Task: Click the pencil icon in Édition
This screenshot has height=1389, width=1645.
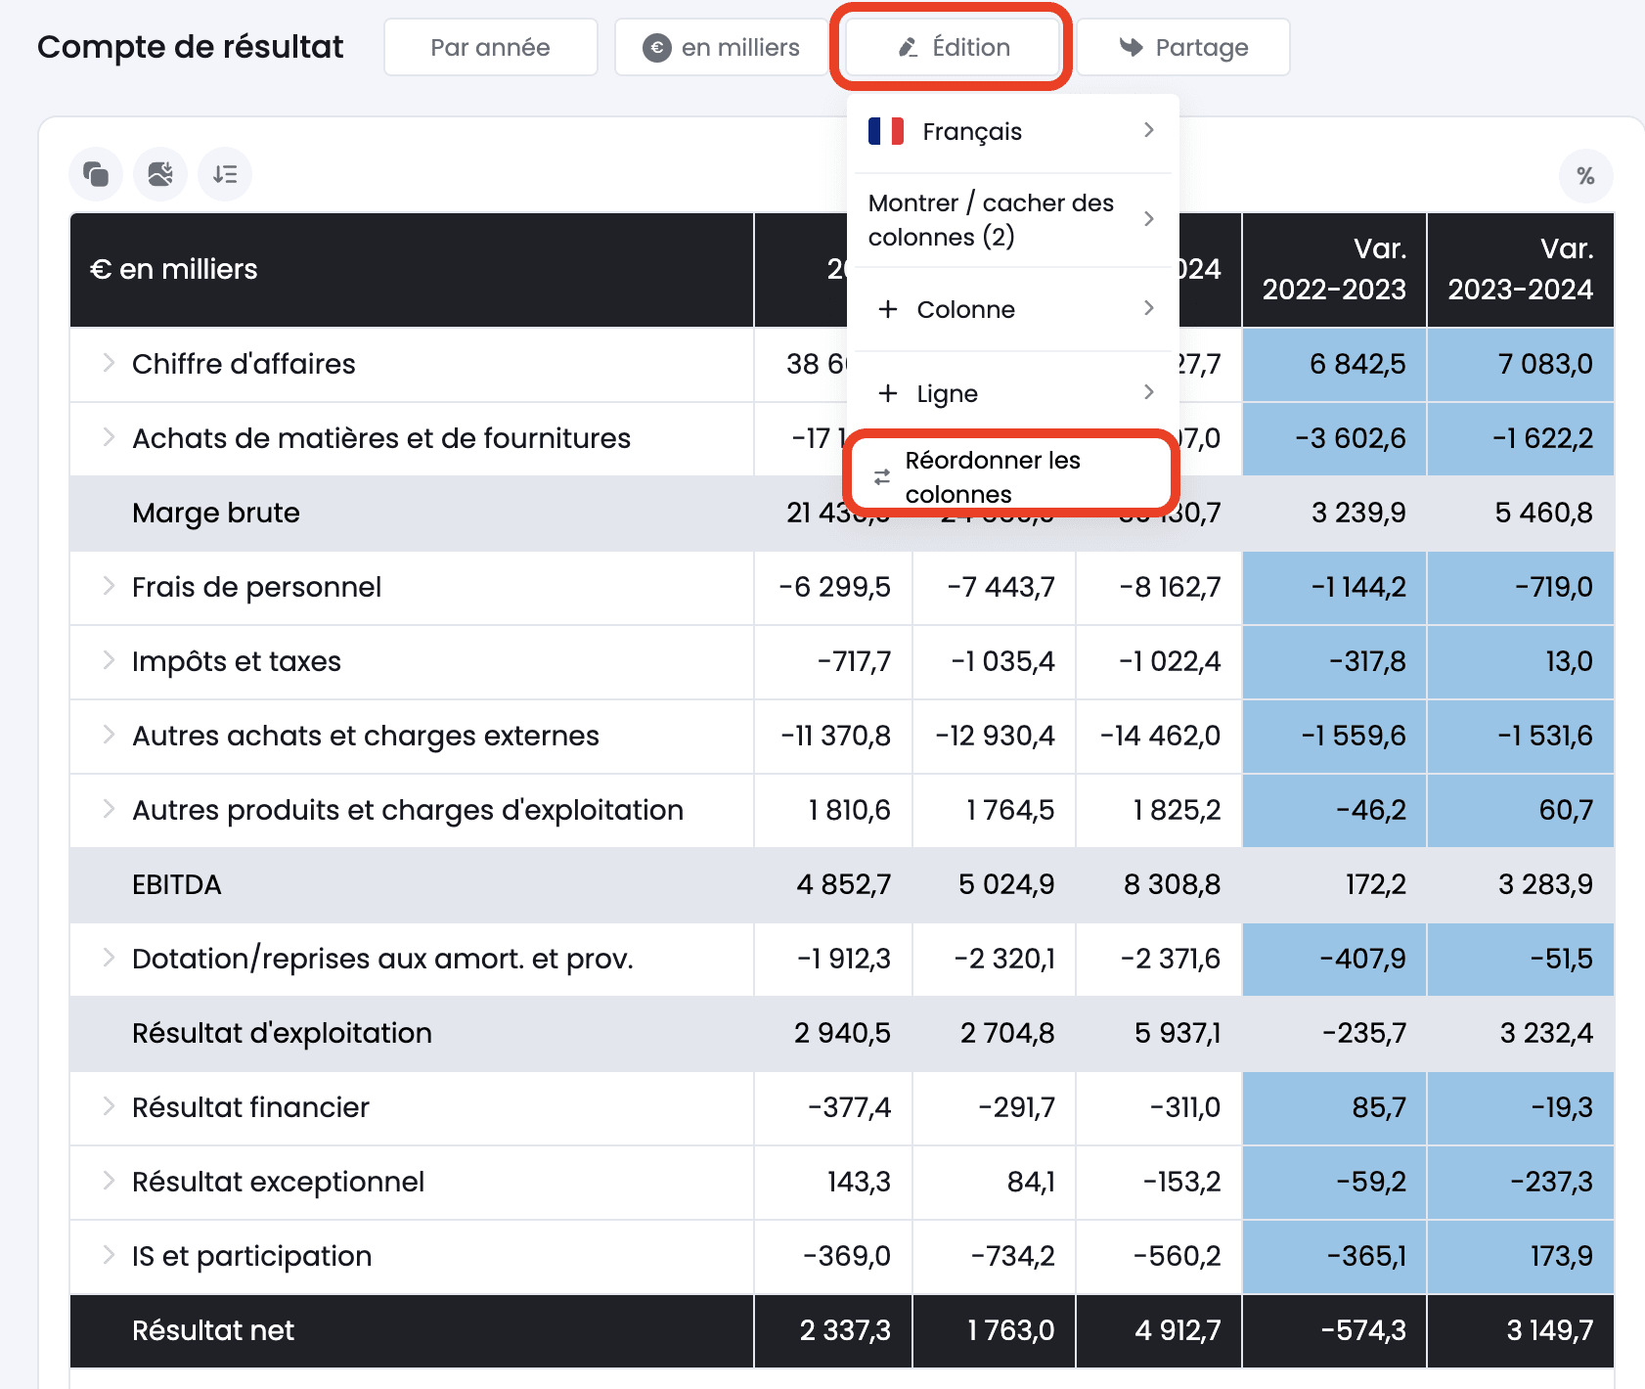Action: pyautogui.click(x=908, y=47)
